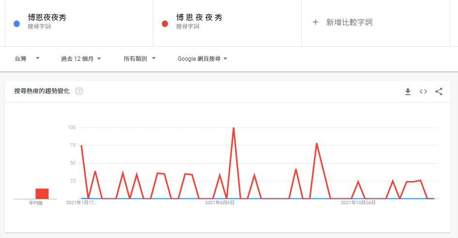Viewport: 458px width, 238px height.
Task: Click the plus icon for 新增比較字詞
Action: click(x=315, y=22)
